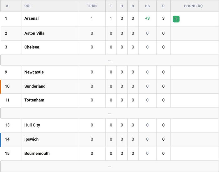Click the ĐỘI column header
This screenshot has height=172, width=219.
click(x=28, y=6)
